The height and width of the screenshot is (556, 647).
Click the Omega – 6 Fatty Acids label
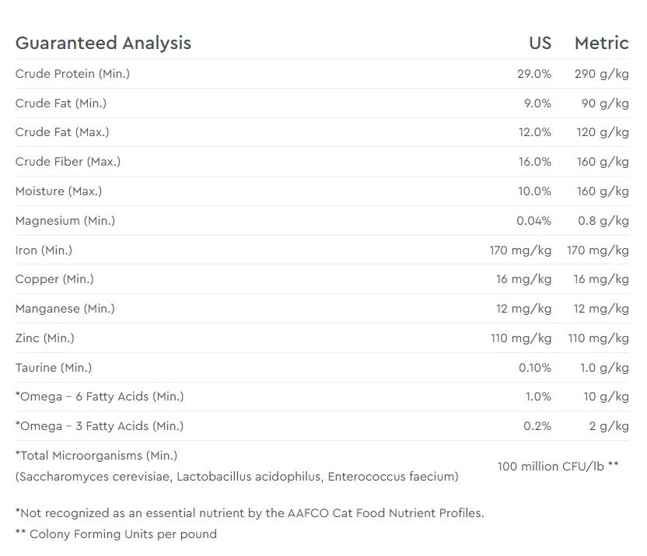point(100,397)
